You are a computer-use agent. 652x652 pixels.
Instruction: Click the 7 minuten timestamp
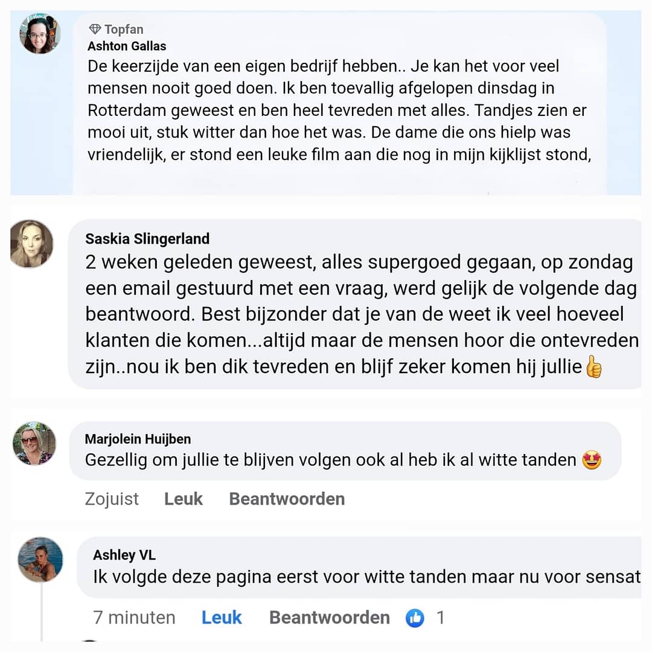point(134,618)
